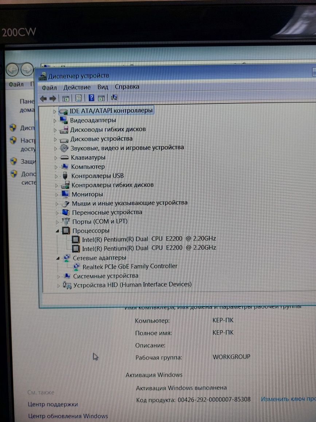
Task: Open Файл menu of the background window
Action: (16, 84)
